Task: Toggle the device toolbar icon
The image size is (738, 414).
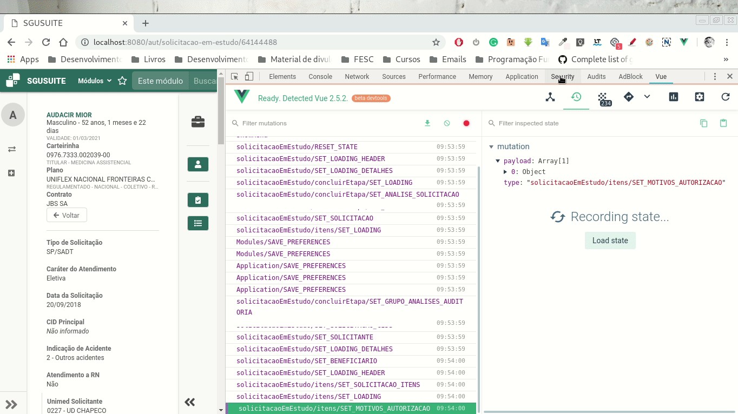Action: [249, 77]
